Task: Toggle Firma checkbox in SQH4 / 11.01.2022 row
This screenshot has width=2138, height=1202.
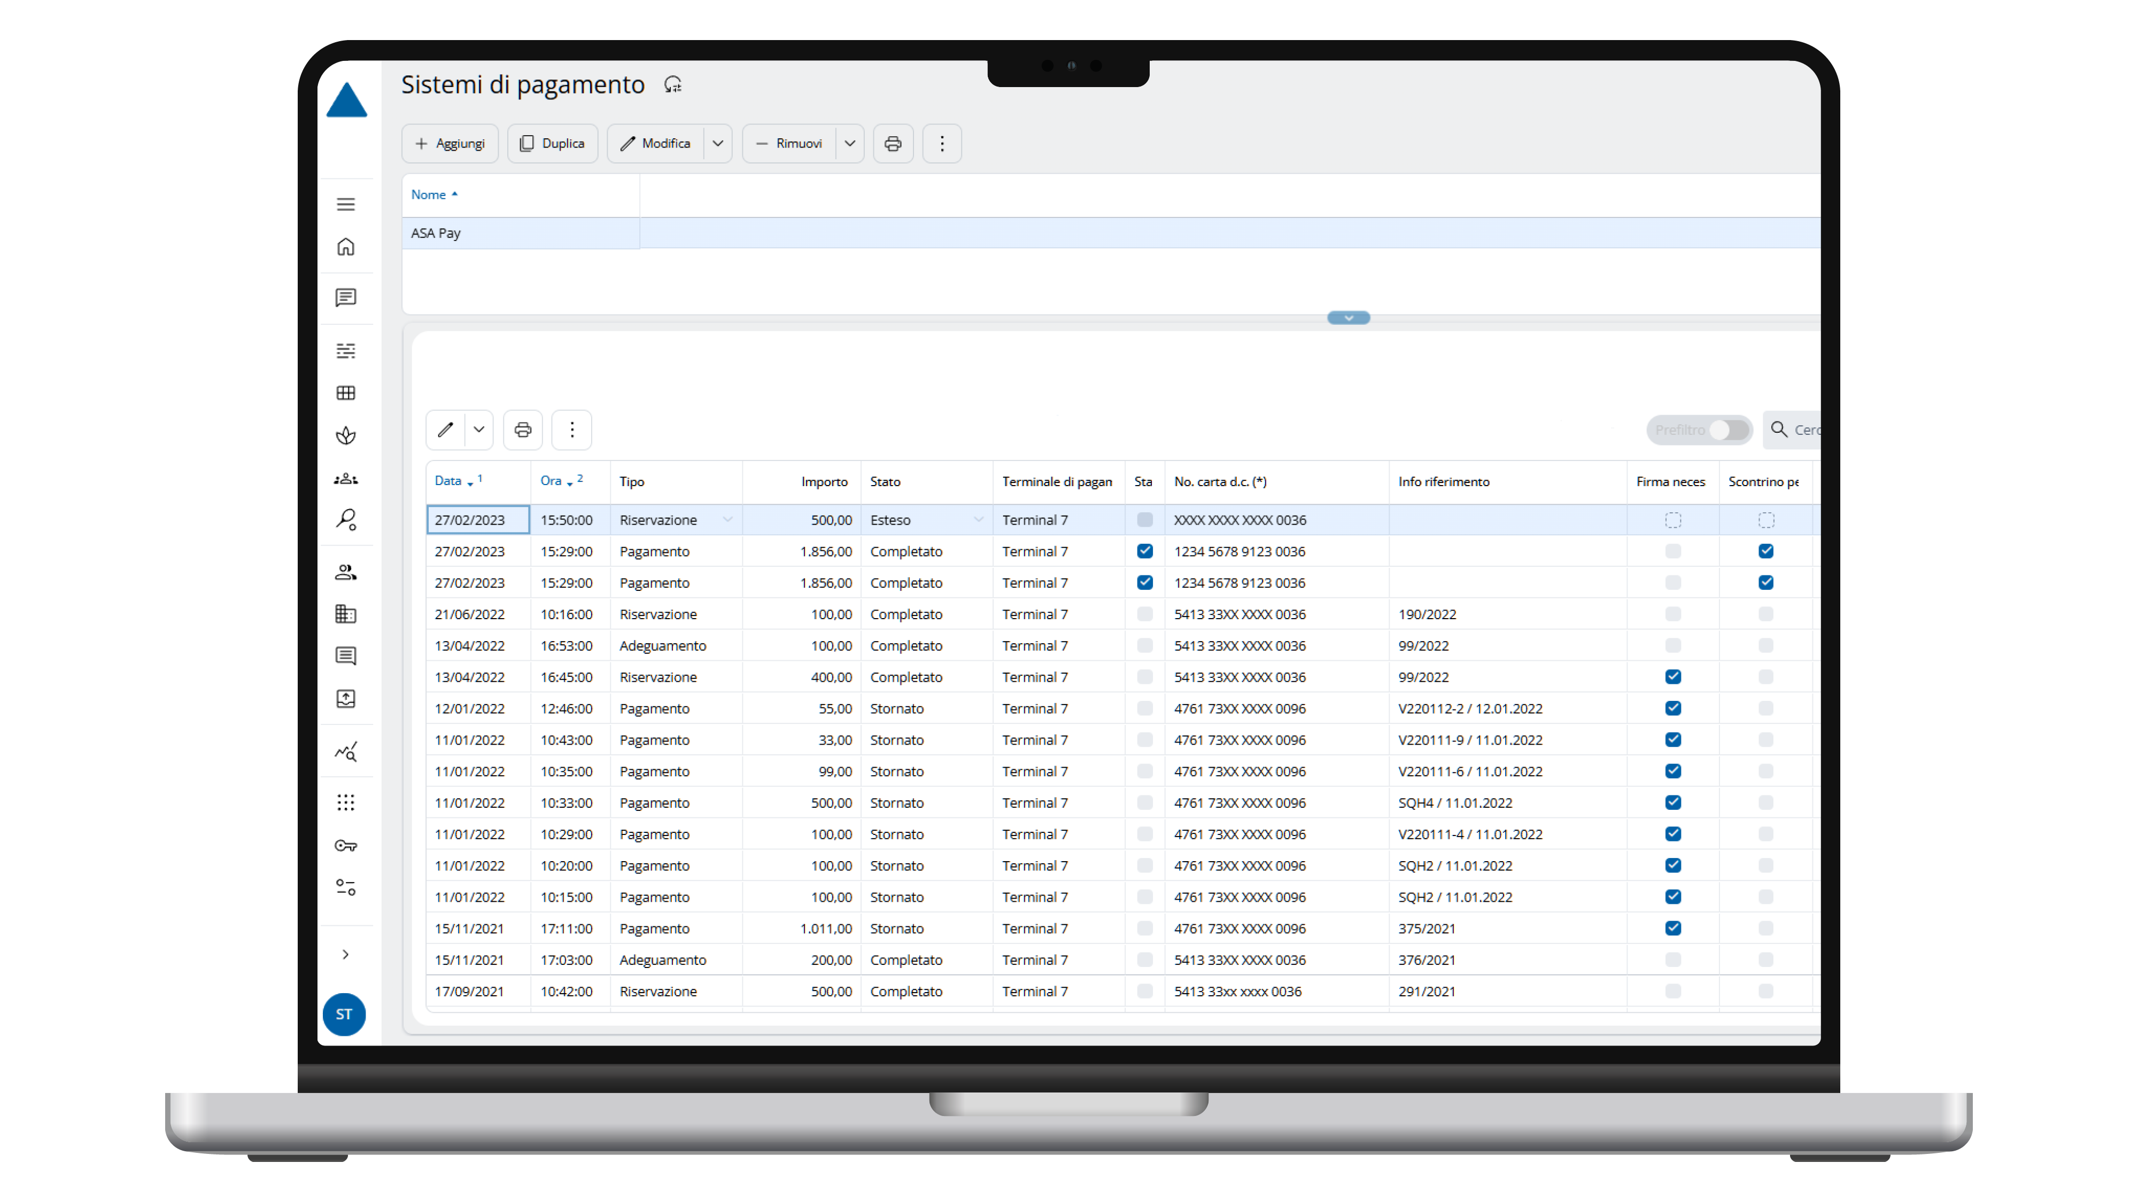Action: pyautogui.click(x=1673, y=802)
